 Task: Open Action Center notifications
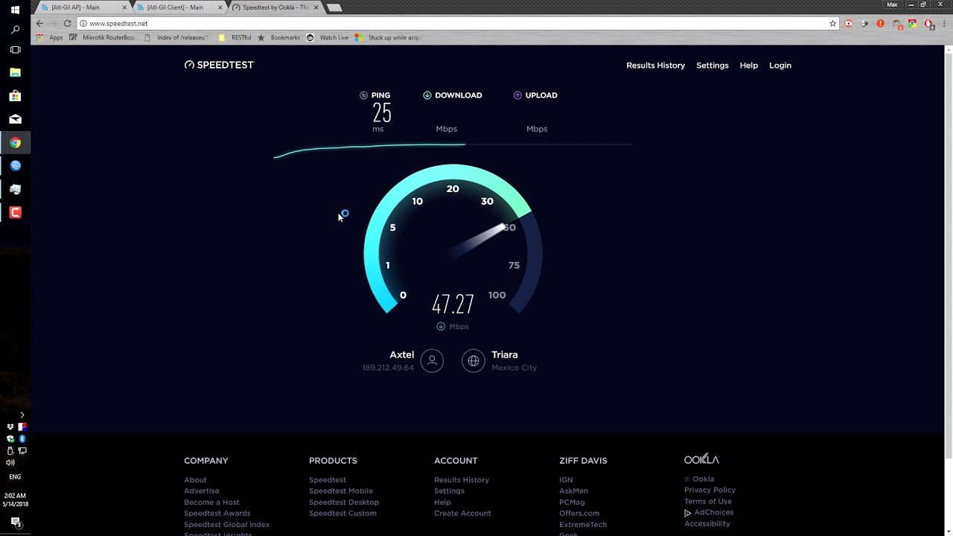coord(15,523)
